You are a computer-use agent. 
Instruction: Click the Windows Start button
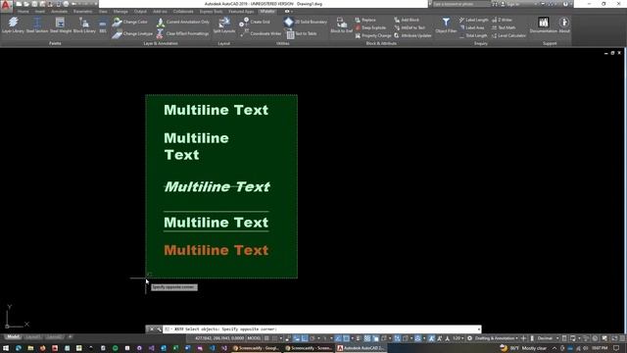(x=6, y=348)
